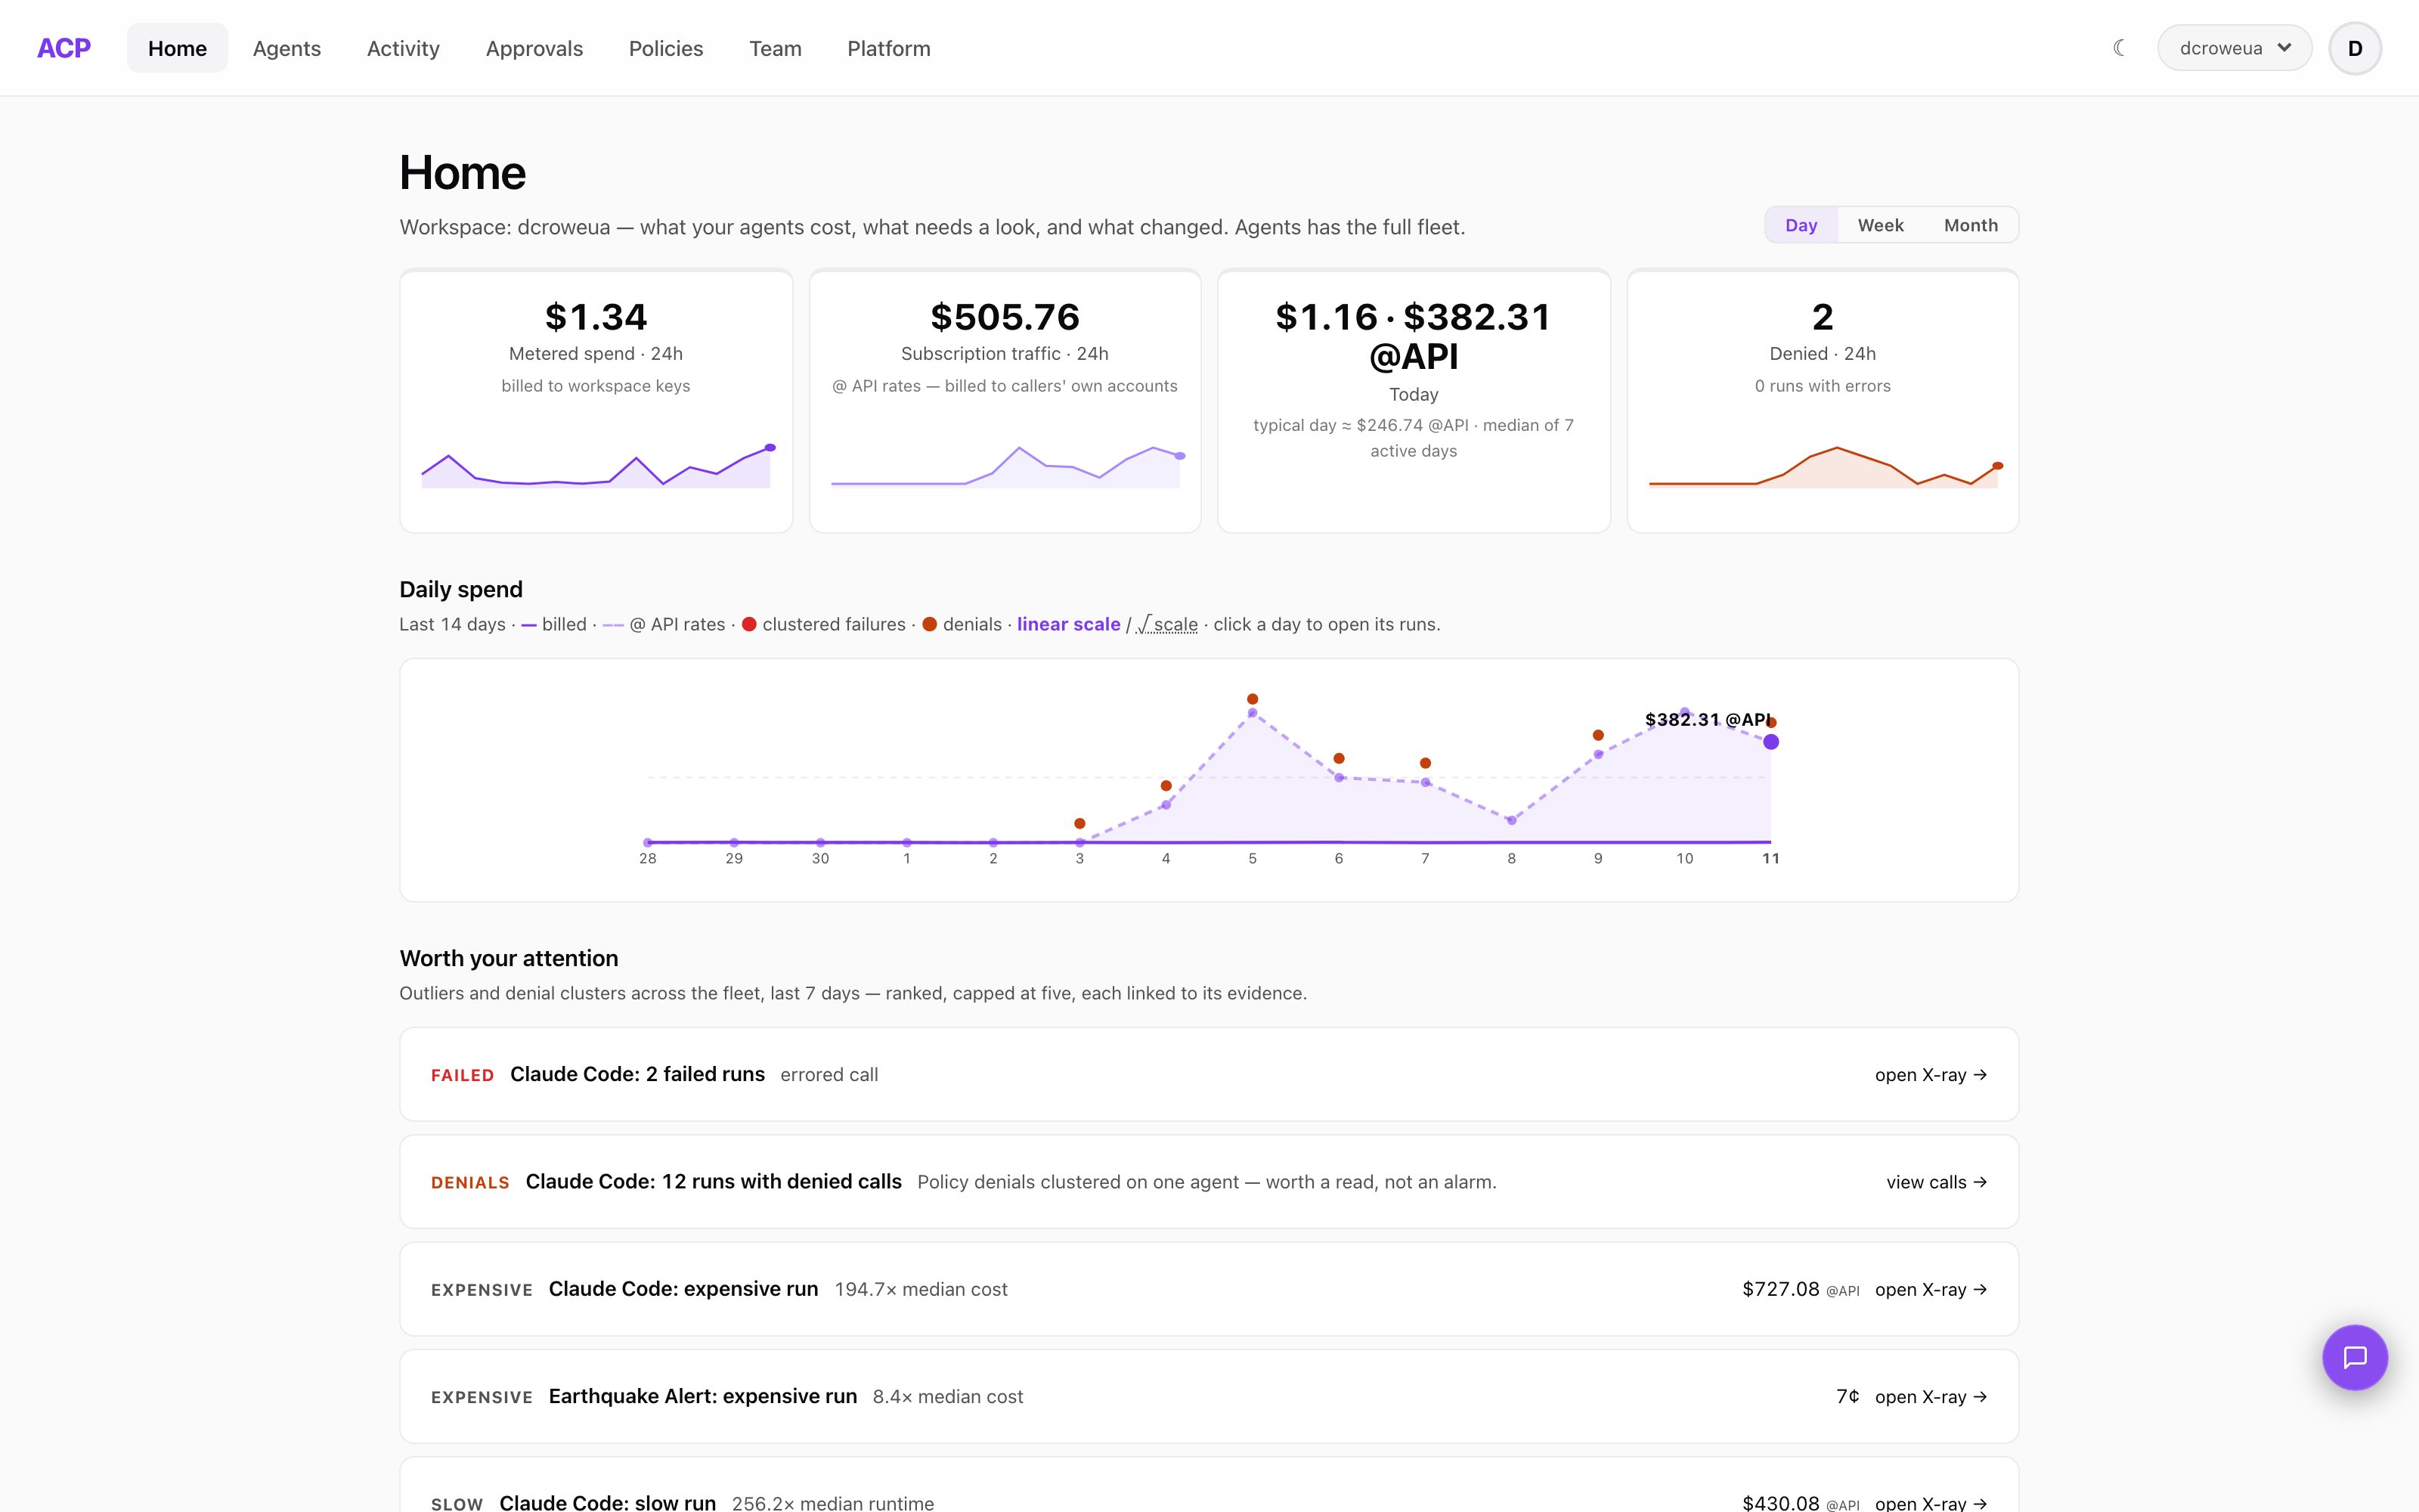Viewport: 2419px width, 1512px height.
Task: Click the D user avatar
Action: pos(2355,48)
